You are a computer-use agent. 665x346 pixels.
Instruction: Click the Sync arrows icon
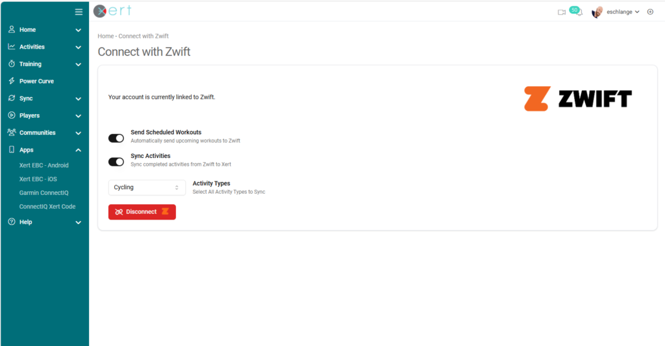[12, 98]
